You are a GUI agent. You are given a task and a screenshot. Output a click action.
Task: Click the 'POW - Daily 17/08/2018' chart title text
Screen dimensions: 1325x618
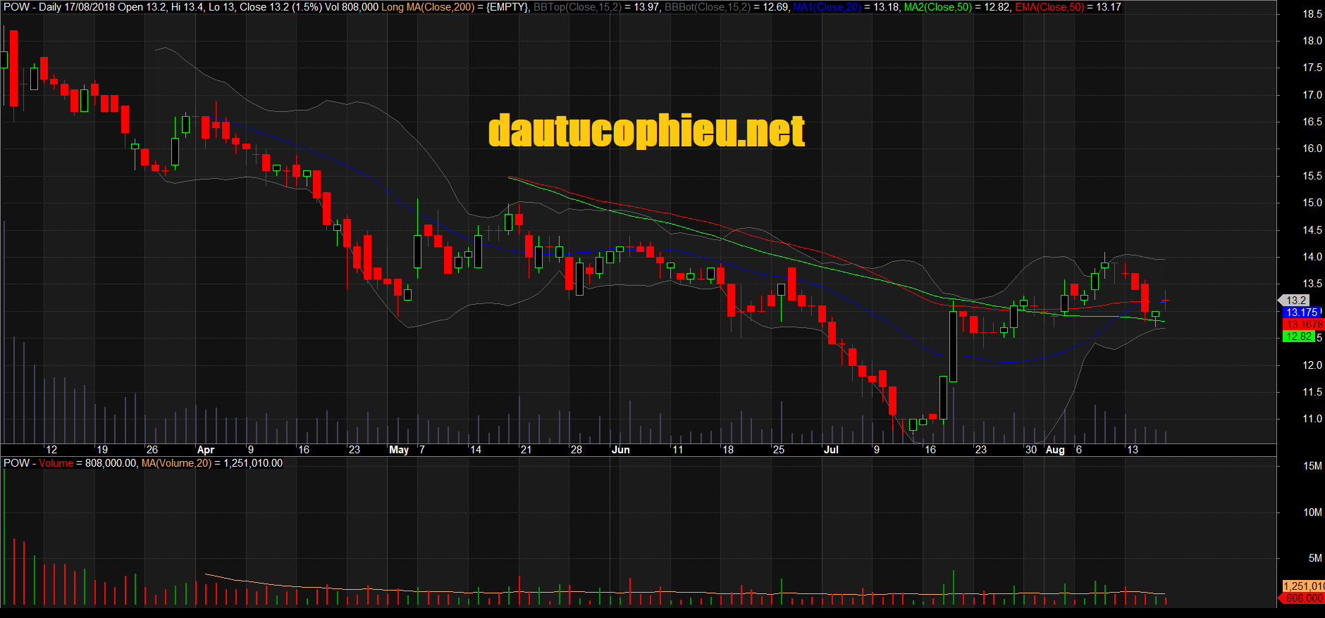coord(59,7)
